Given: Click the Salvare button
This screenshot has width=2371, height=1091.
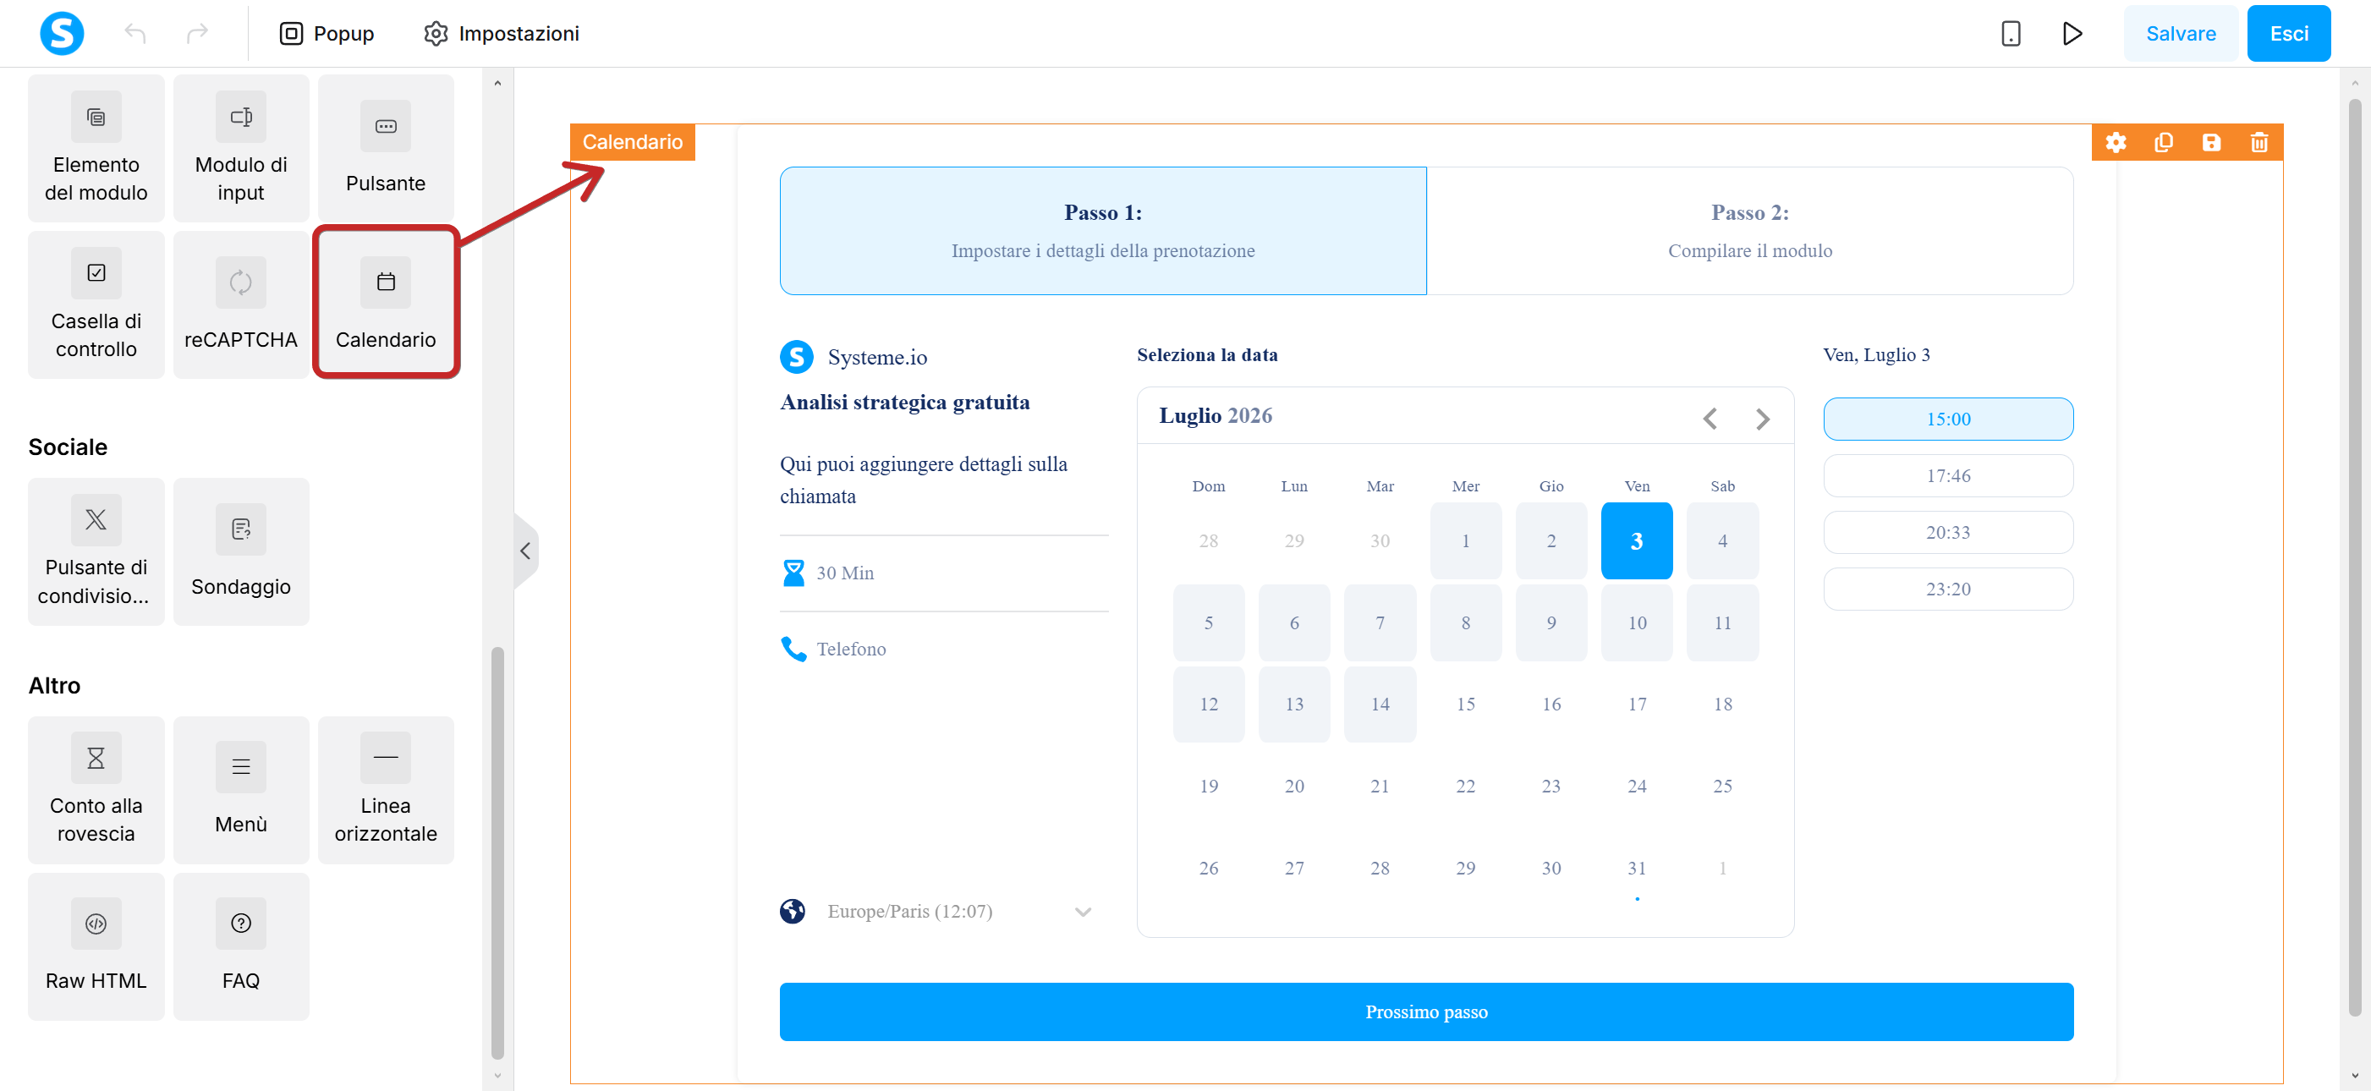Looking at the screenshot, I should click(2180, 34).
